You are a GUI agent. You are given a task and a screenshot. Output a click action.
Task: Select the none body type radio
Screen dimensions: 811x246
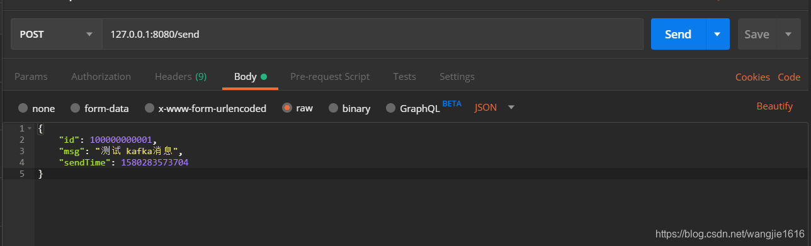pyautogui.click(x=23, y=108)
